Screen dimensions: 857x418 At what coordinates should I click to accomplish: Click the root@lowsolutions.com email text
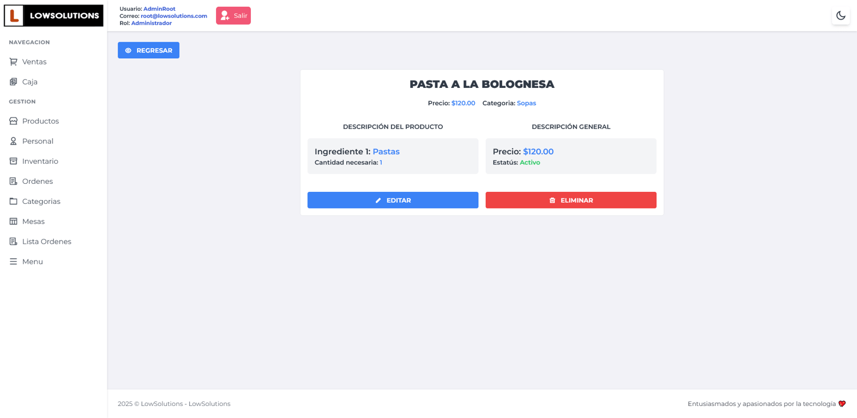pyautogui.click(x=174, y=16)
